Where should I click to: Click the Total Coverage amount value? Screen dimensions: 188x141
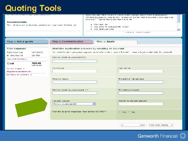pos(38,52)
